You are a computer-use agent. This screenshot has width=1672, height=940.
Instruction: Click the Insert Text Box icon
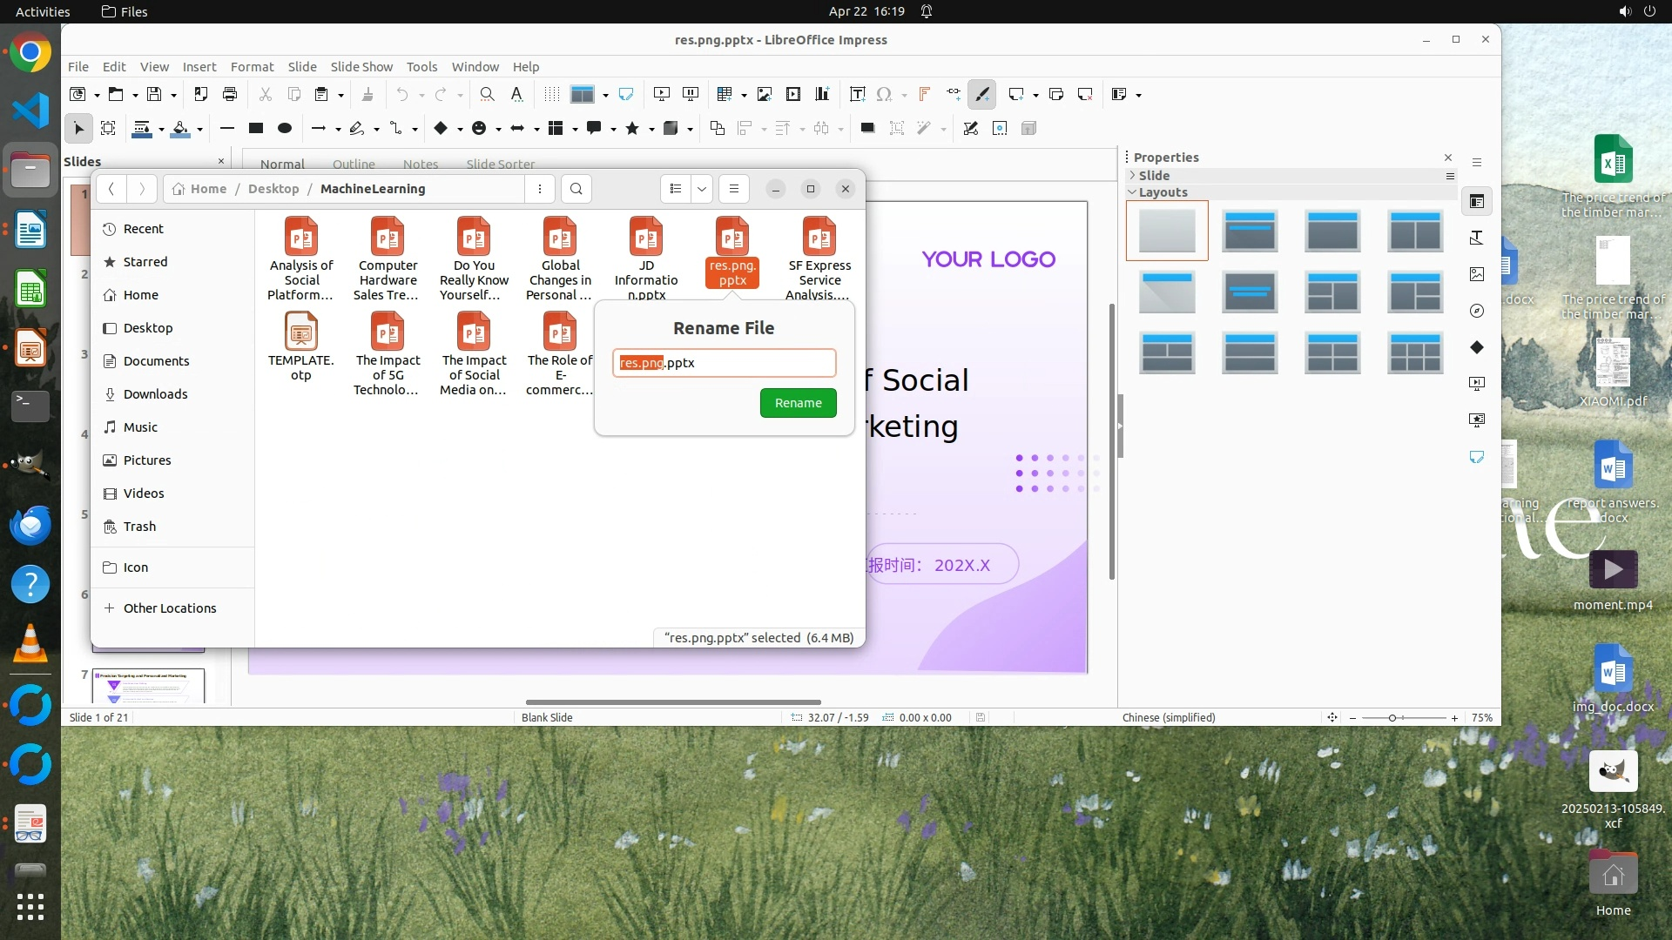[857, 94]
